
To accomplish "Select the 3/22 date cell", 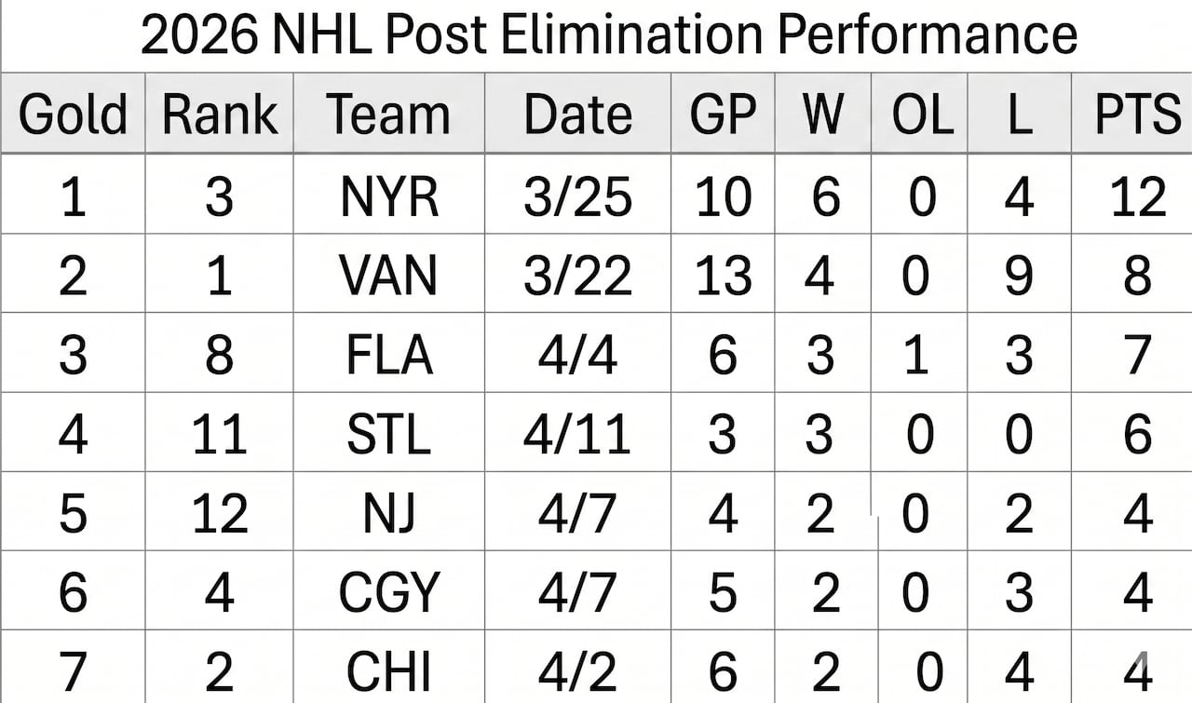I will (x=577, y=276).
